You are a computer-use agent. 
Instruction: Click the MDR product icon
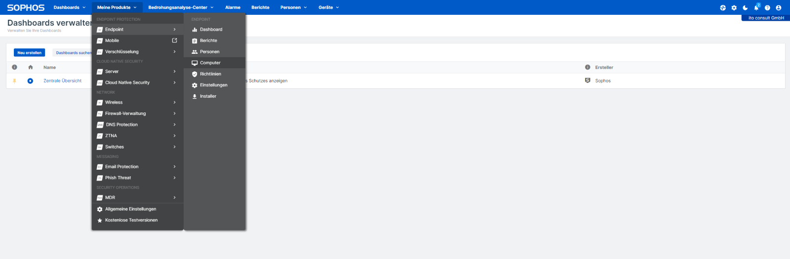click(100, 197)
